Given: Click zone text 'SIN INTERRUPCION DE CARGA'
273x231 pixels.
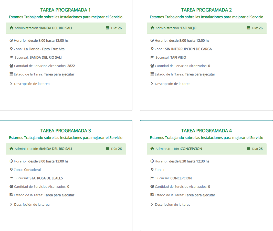Looking at the screenshot, I should coord(188,49).
